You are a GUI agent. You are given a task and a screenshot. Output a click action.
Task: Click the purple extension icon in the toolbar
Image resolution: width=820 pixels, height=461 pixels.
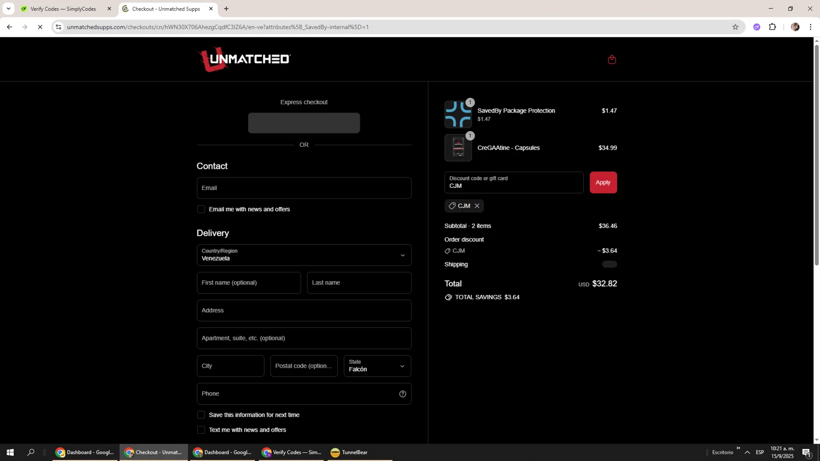point(757,27)
